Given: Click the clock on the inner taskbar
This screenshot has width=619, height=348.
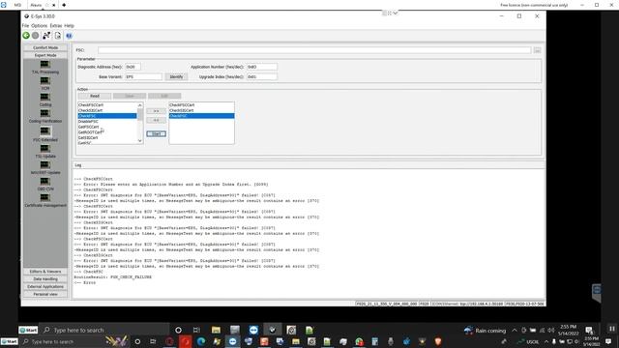Looking at the screenshot, I should [569, 330].
